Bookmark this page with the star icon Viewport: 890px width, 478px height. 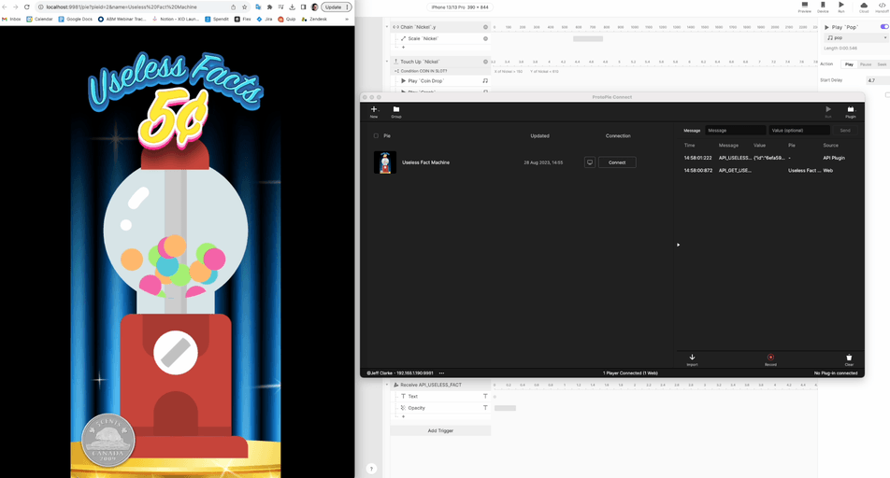245,7
